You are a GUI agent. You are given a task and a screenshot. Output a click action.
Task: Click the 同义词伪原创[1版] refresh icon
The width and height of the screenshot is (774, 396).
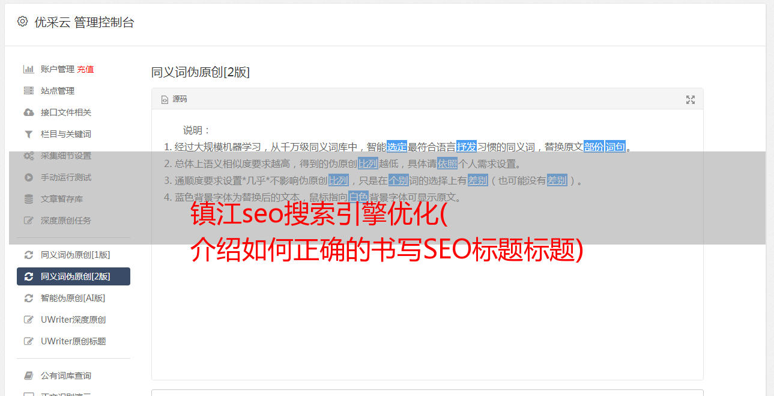[28, 255]
